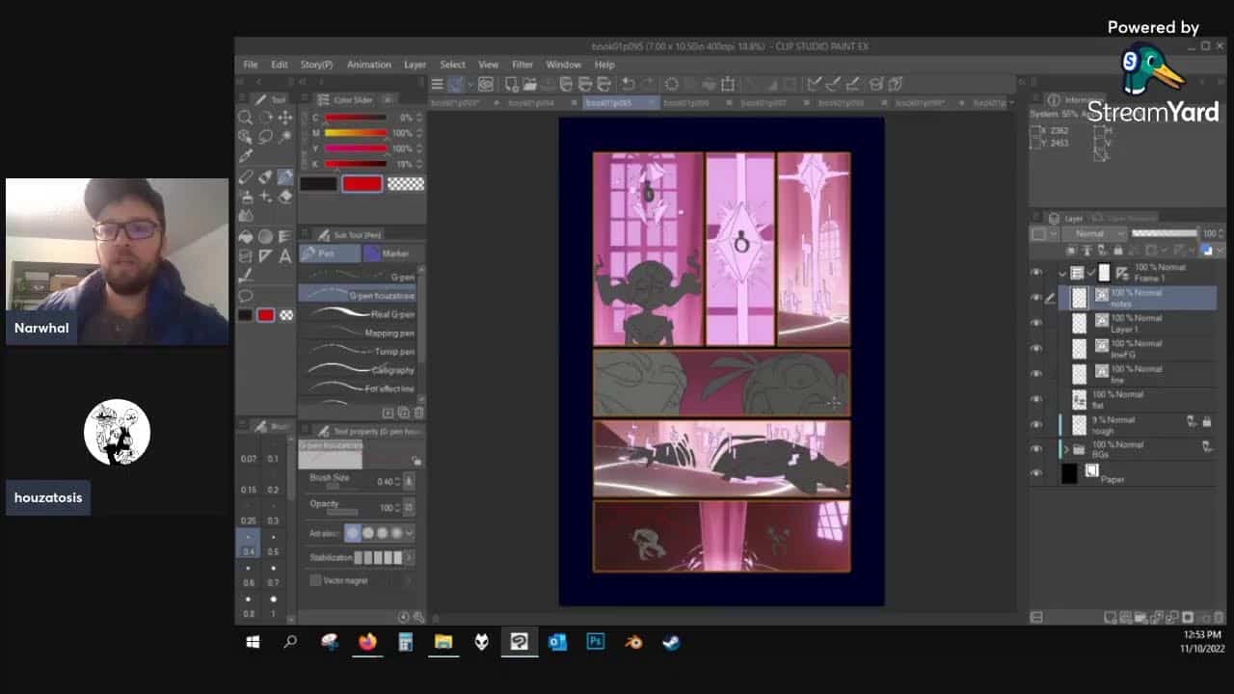Expand the BGs layer folder
This screenshot has width=1234, height=694.
click(1066, 449)
